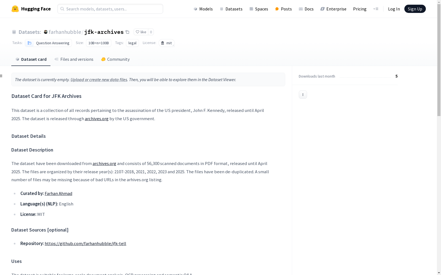Open Posts section
This screenshot has width=441, height=275.
click(283, 9)
